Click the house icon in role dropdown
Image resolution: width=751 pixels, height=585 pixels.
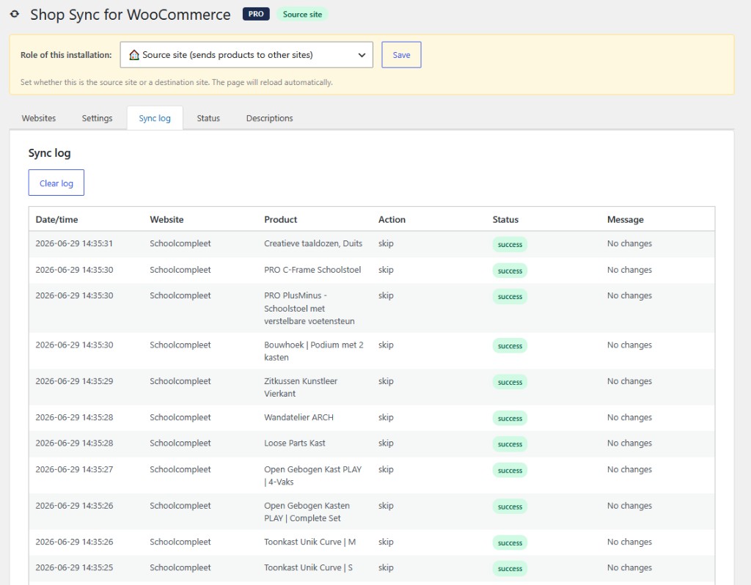pyautogui.click(x=134, y=55)
